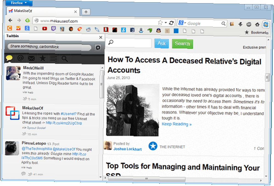Viewport: 274px width, 186px height.
Task: Open the orange C bookmark
Action: click(x=9, y=28)
